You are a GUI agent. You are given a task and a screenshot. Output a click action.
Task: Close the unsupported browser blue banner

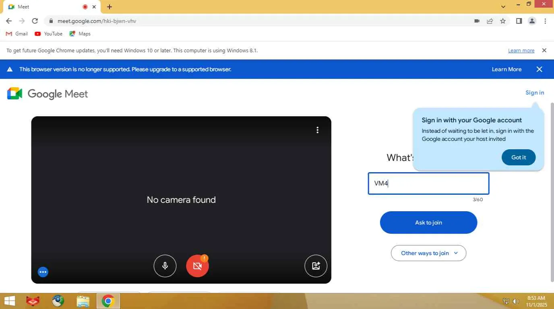[x=540, y=69]
